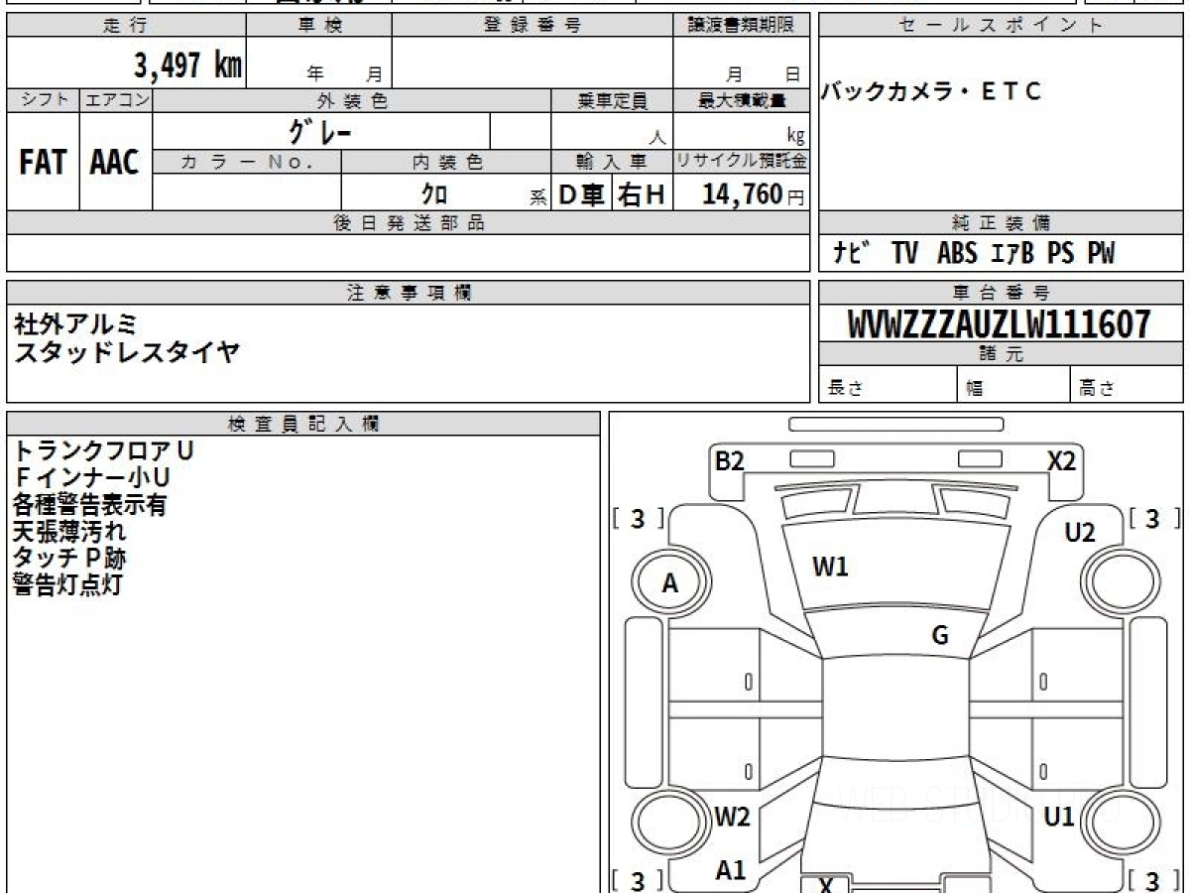Screen dimensions: 1190x893
Task: Click the PW equipment item
Action: [x=1101, y=254]
